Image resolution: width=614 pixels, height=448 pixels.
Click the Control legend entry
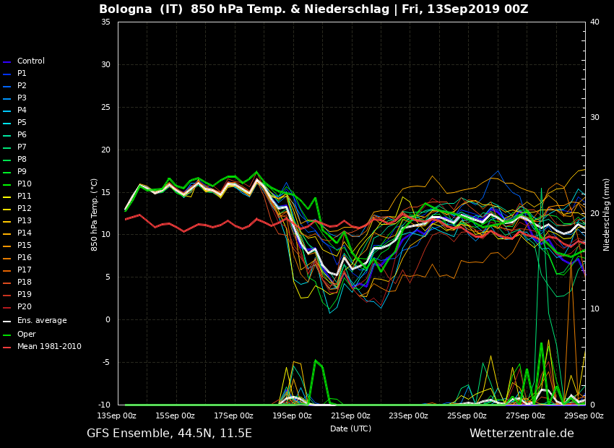pos(30,61)
